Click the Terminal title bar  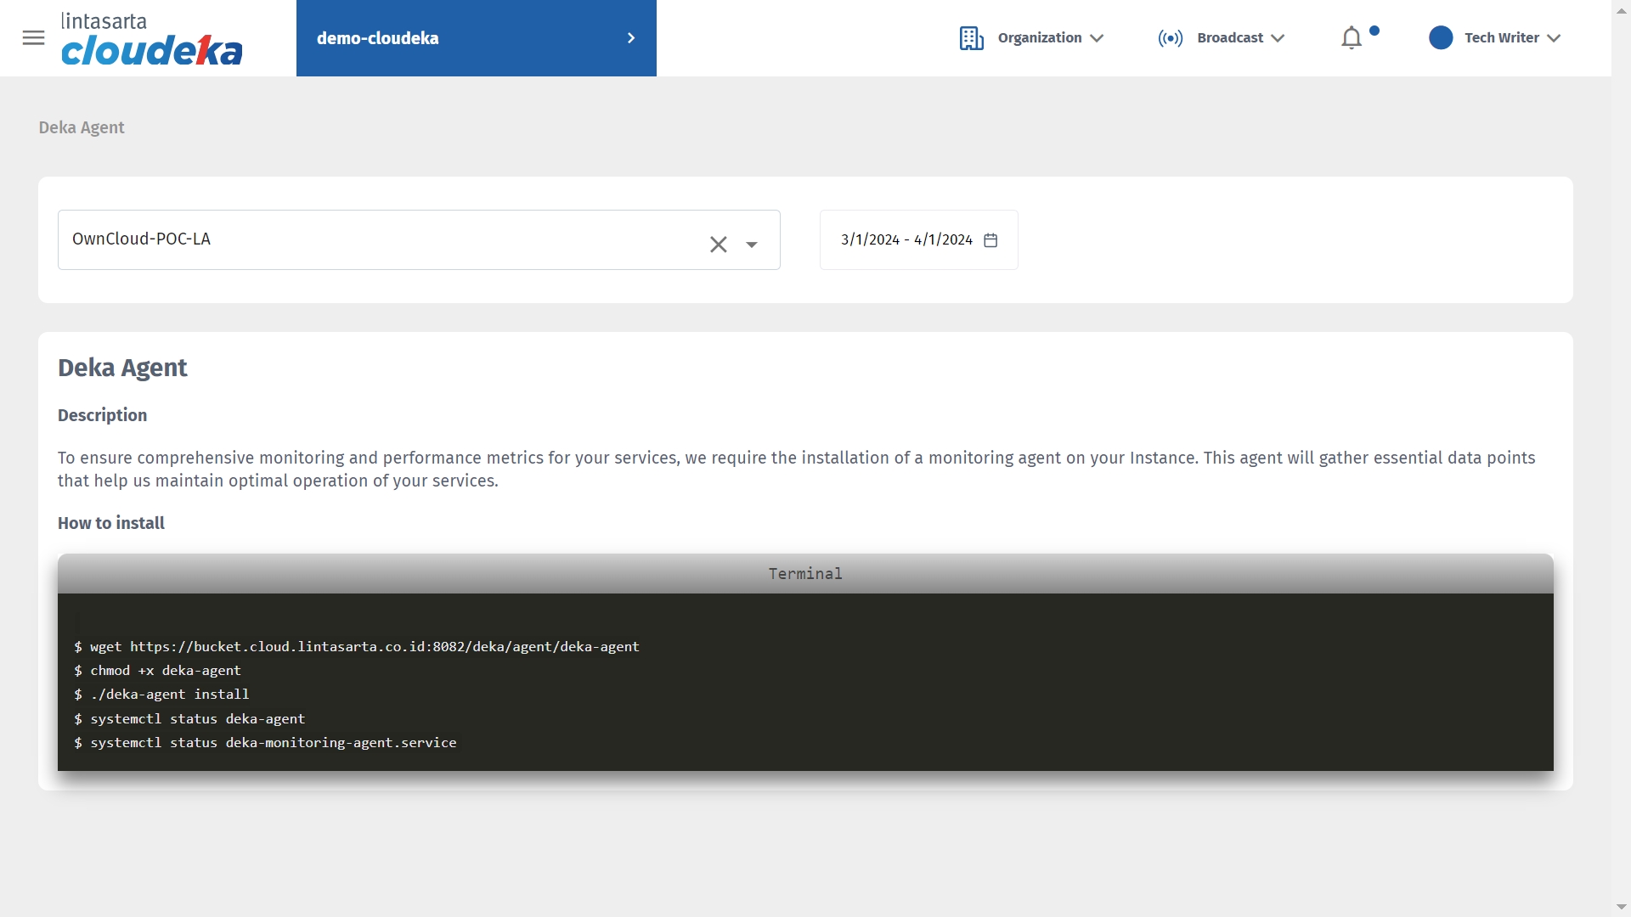pos(804,574)
